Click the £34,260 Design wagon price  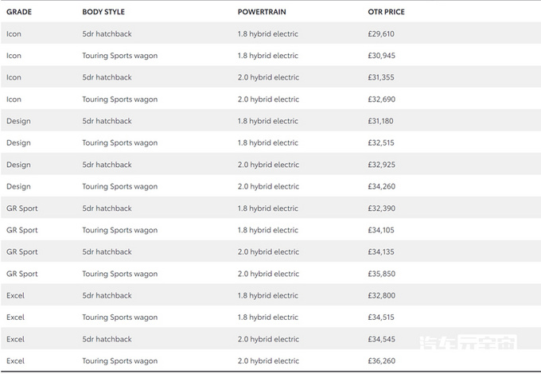(x=376, y=186)
